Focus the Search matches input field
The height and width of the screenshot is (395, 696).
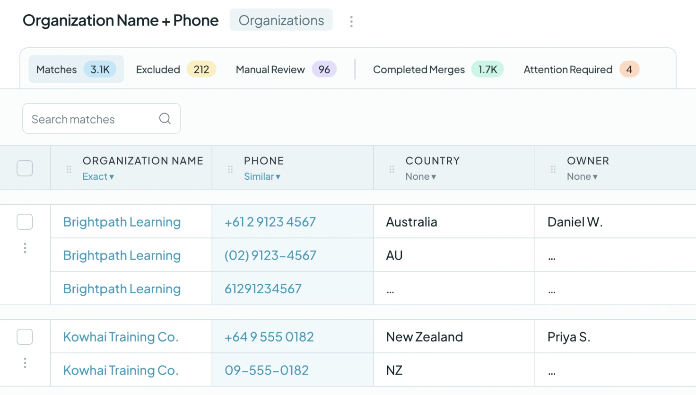click(x=101, y=118)
